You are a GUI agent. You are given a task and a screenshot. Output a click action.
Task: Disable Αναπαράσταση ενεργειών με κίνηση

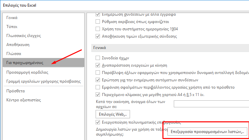pyautogui.click(x=98, y=65)
